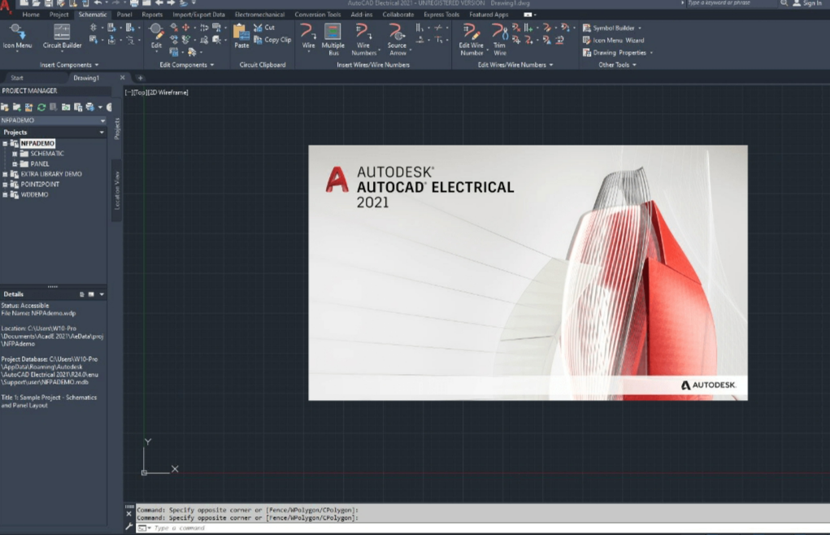830x535 pixels.
Task: Expand the SCHEMATIC folder node
Action: coord(15,154)
